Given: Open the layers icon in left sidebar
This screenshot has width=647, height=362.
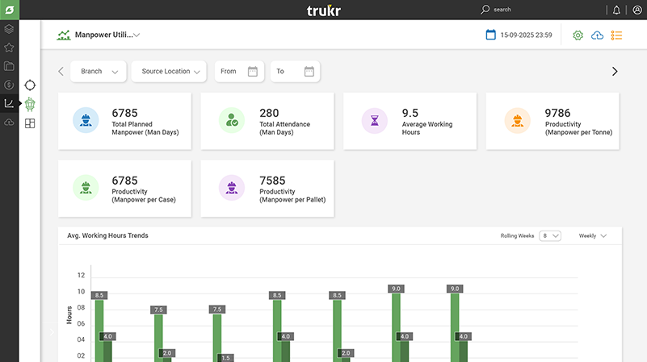Looking at the screenshot, I should pyautogui.click(x=9, y=30).
